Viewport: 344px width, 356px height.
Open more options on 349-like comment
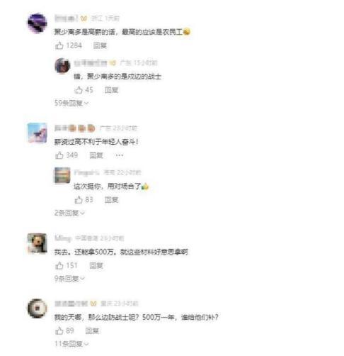(x=120, y=155)
